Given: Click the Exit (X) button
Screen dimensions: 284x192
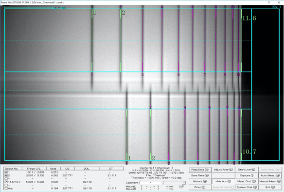Looking at the screenshot, I should tap(270, 187).
